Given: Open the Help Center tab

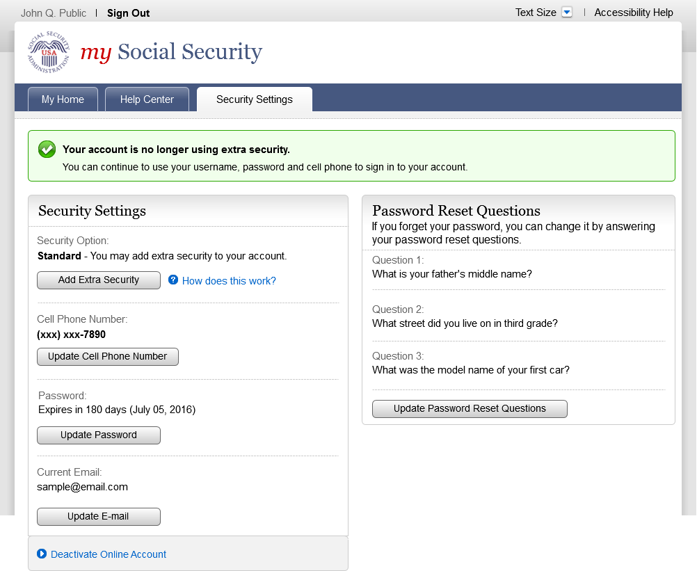Looking at the screenshot, I should coord(147,99).
